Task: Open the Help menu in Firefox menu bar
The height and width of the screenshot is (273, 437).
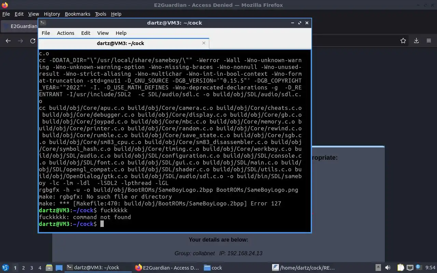Action: 116,14
